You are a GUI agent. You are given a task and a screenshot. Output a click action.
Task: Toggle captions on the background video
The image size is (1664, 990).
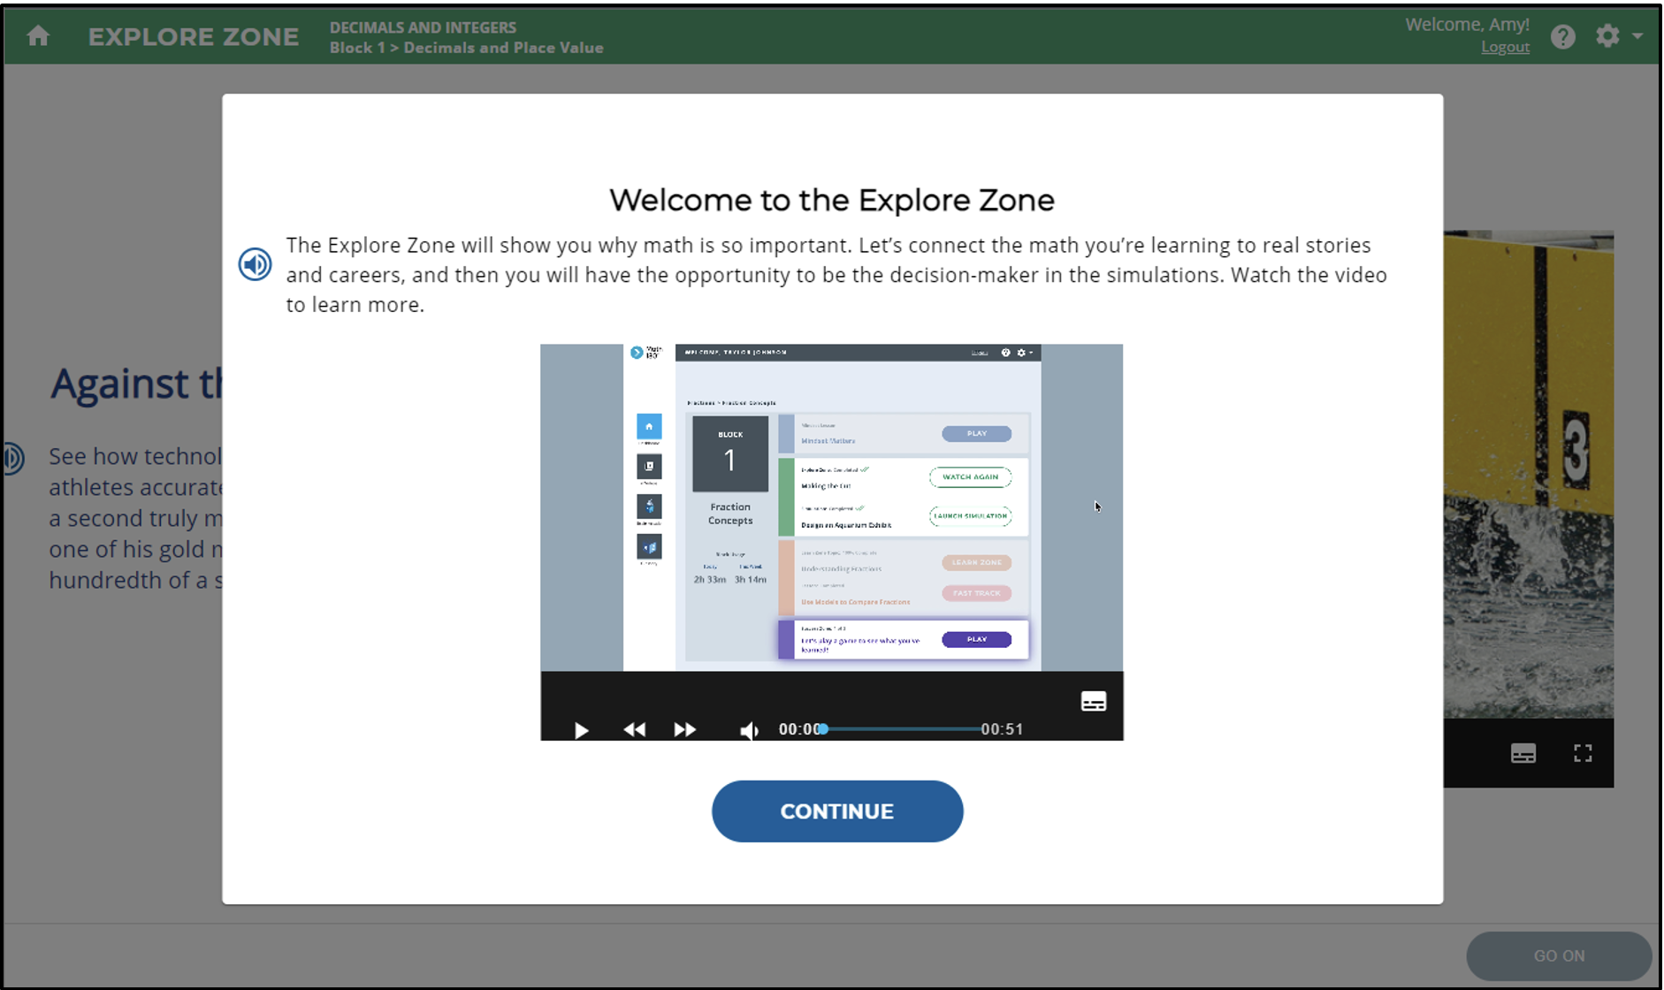(x=1523, y=753)
